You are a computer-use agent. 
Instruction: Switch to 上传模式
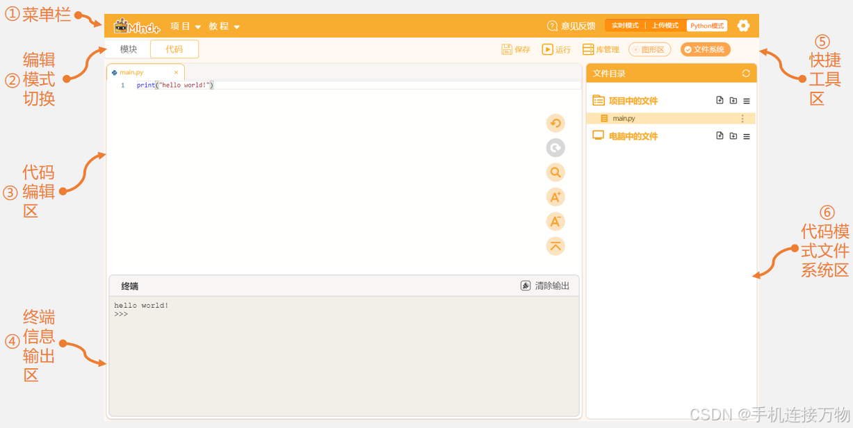pos(665,26)
